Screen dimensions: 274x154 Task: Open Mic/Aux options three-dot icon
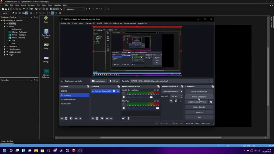click(x=124, y=104)
